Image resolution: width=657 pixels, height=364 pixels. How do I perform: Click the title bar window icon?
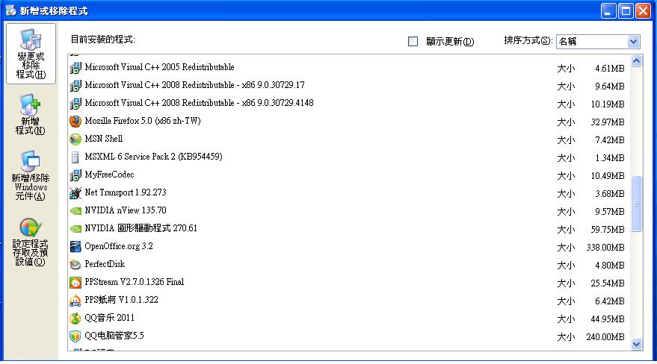[11, 10]
